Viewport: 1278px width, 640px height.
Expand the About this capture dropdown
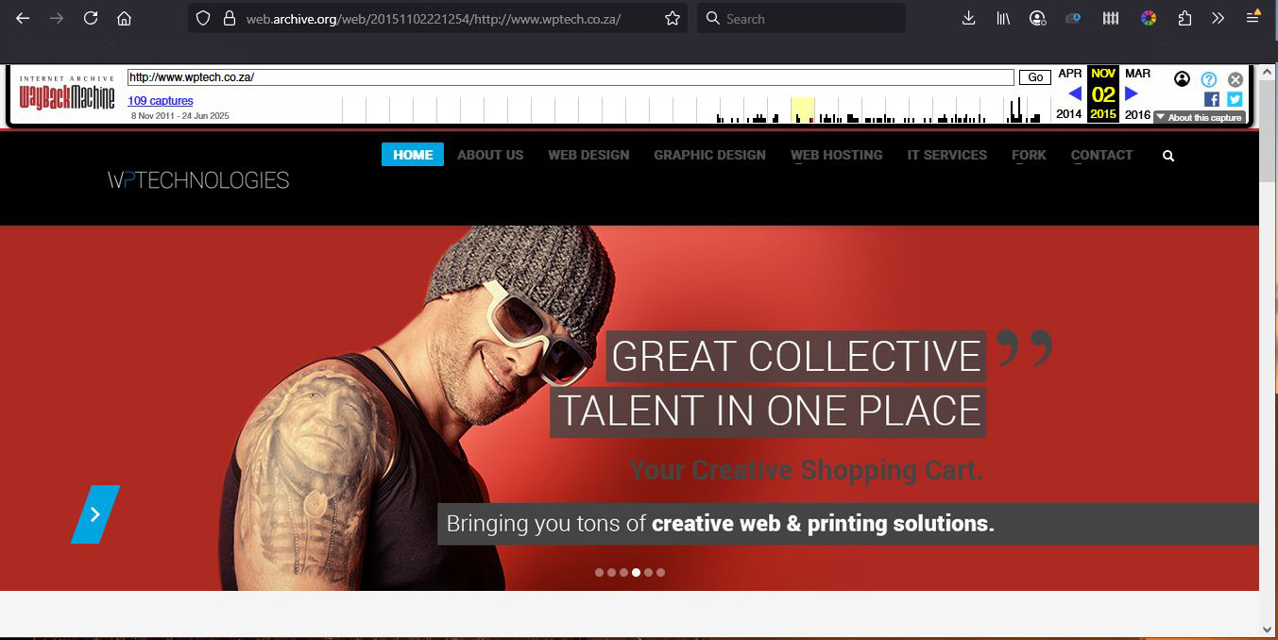tap(1199, 118)
